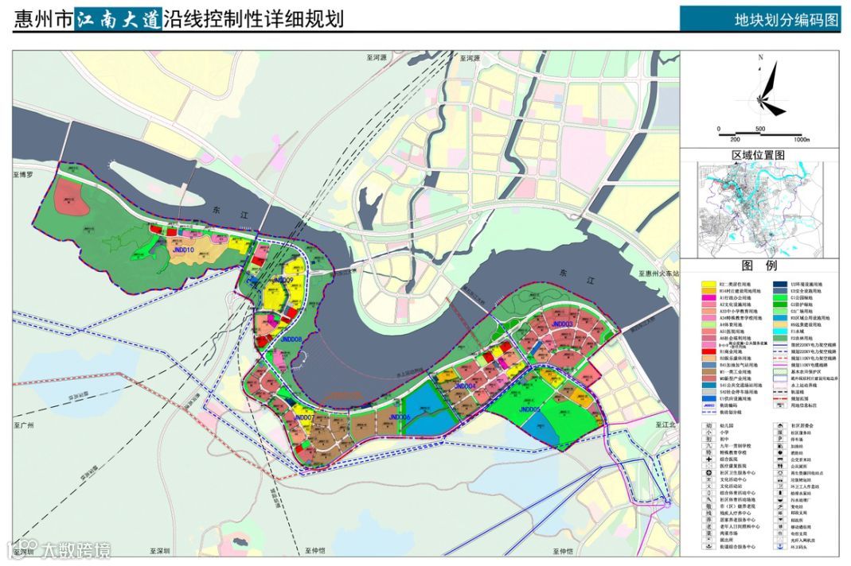Click the JND010 parcel code on map
The image size is (851, 566).
(x=183, y=250)
